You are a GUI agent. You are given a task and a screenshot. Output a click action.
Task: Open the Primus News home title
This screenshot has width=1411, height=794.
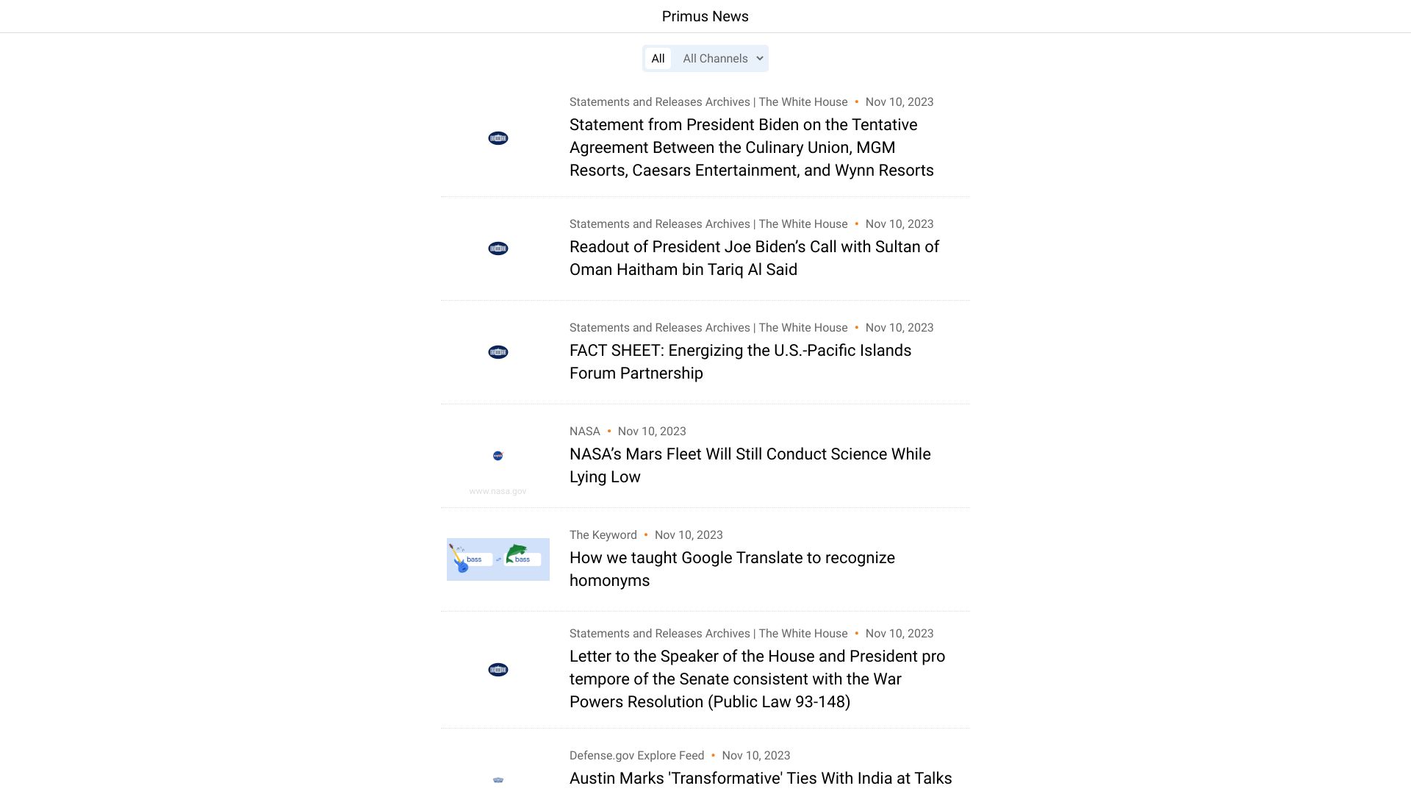click(x=705, y=16)
